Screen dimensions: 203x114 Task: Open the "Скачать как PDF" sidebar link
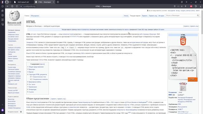13,91
